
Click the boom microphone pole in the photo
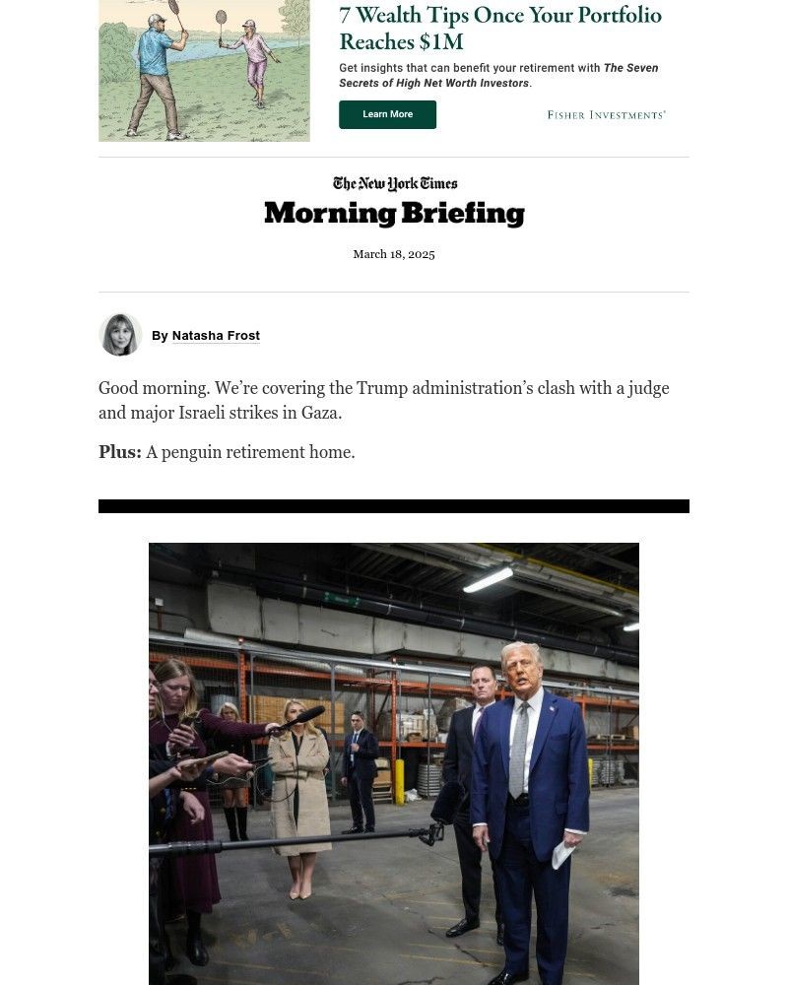tap(295, 841)
